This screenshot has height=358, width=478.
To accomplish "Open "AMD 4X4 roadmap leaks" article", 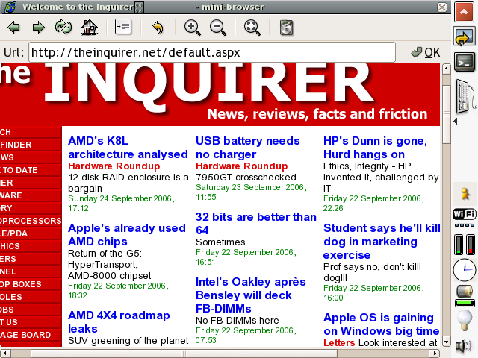I will [119, 321].
